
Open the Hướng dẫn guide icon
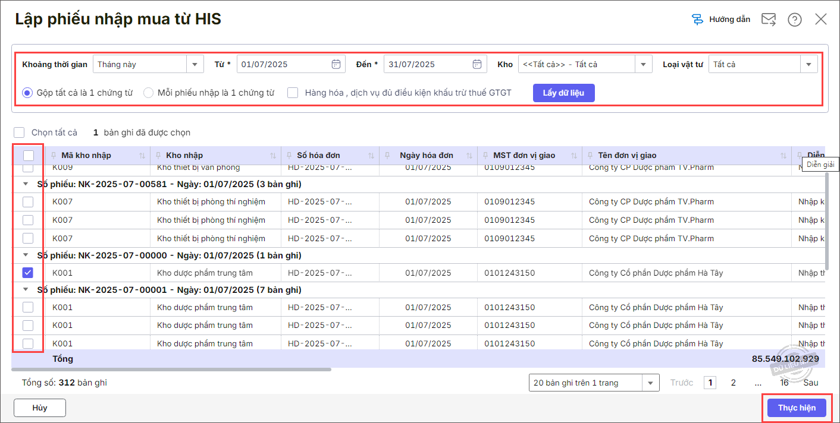pos(698,20)
